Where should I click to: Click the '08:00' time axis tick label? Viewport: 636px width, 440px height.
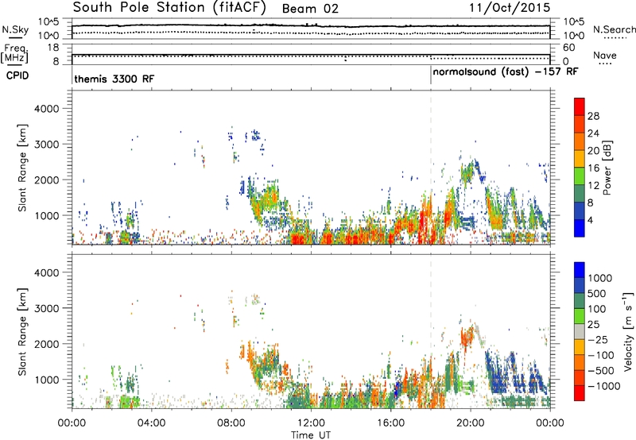point(231,423)
